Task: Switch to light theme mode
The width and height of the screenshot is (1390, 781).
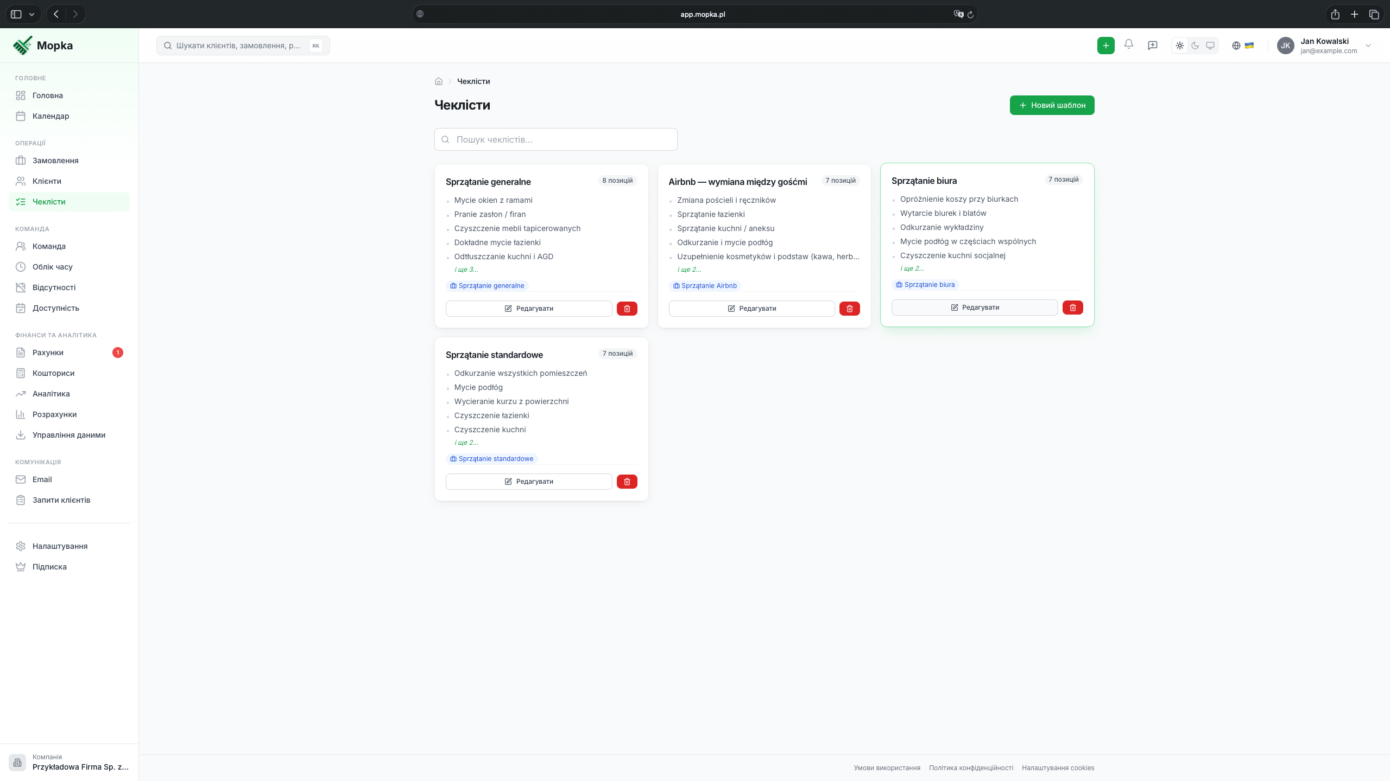Action: tap(1180, 46)
